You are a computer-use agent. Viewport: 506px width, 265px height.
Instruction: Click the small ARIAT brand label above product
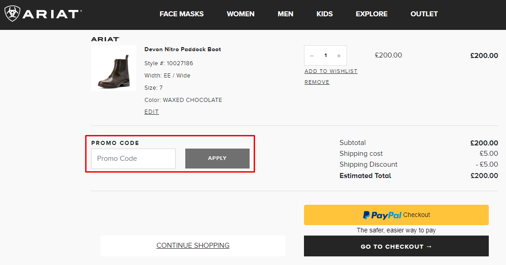tap(105, 39)
